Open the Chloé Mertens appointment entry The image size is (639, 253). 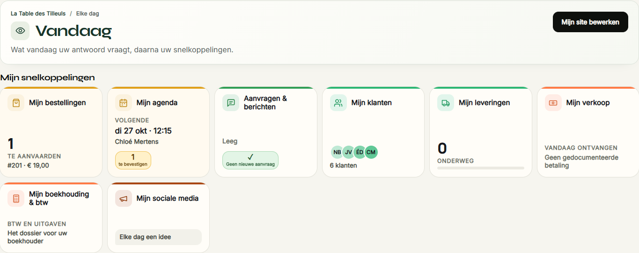pyautogui.click(x=137, y=141)
